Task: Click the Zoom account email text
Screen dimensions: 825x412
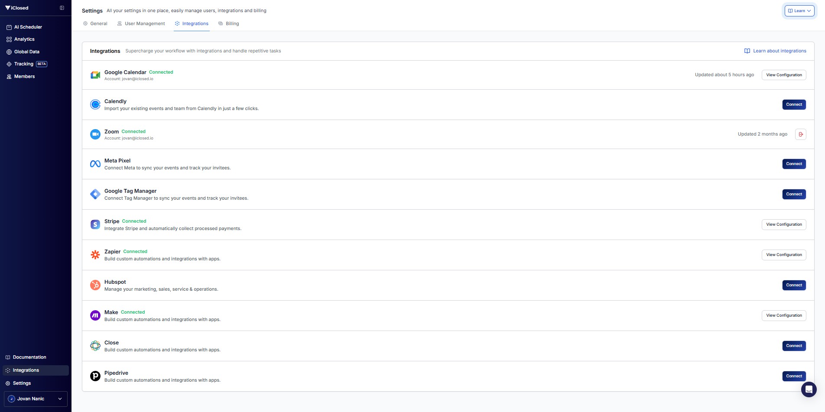Action: coord(129,138)
